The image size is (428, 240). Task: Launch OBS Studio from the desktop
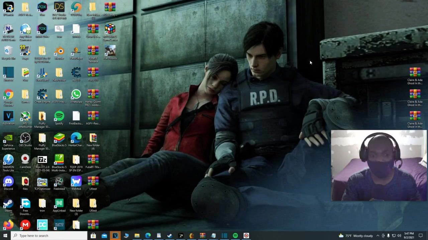25,138
